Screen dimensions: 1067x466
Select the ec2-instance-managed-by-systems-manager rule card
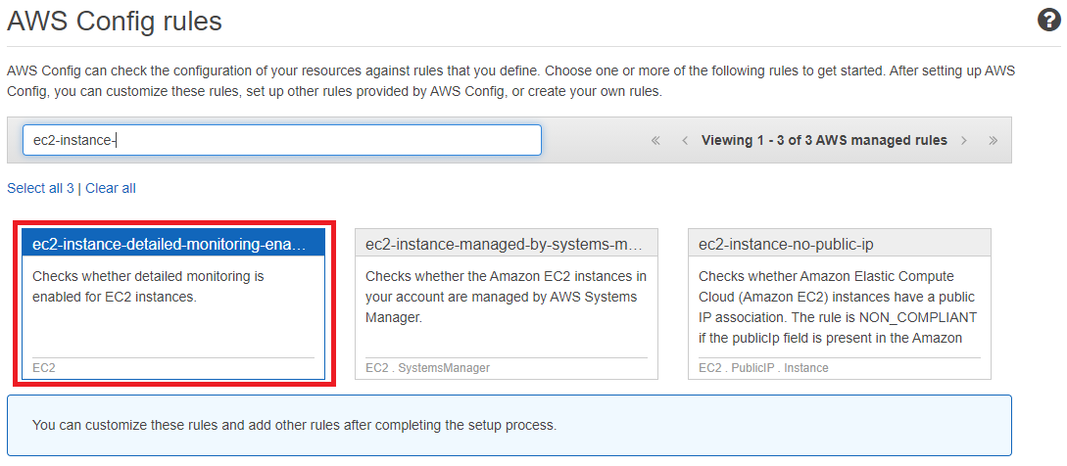(507, 304)
